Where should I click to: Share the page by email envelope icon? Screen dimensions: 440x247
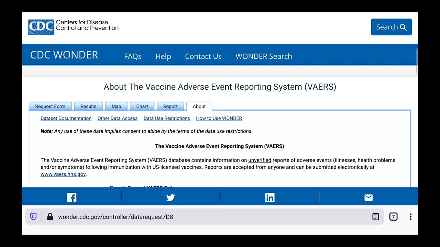point(368,198)
